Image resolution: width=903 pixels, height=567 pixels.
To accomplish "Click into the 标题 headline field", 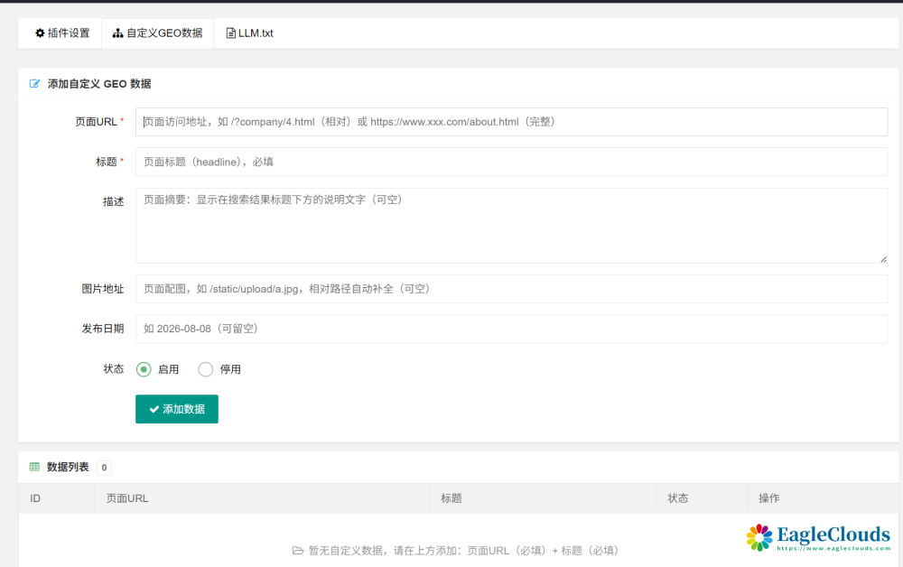I will coord(511,162).
